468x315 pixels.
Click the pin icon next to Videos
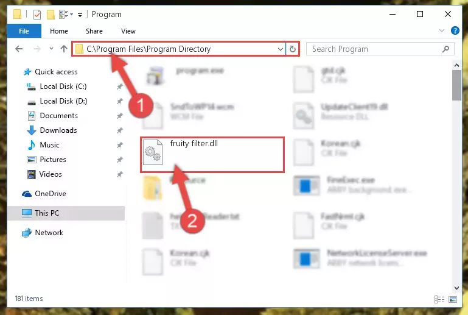120,174
